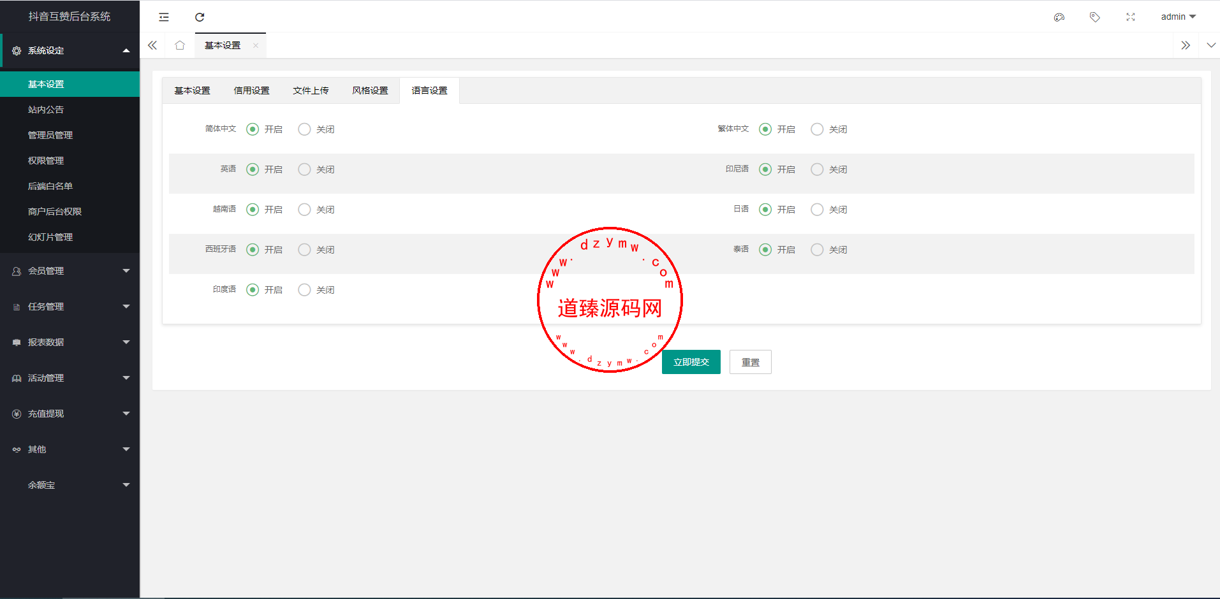Expand the 会员管理 menu arrow
Image resolution: width=1220 pixels, height=599 pixels.
126,271
